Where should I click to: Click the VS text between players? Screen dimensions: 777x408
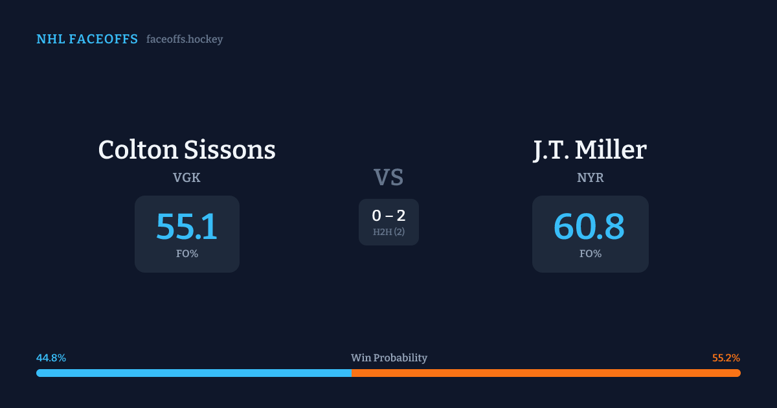point(388,177)
